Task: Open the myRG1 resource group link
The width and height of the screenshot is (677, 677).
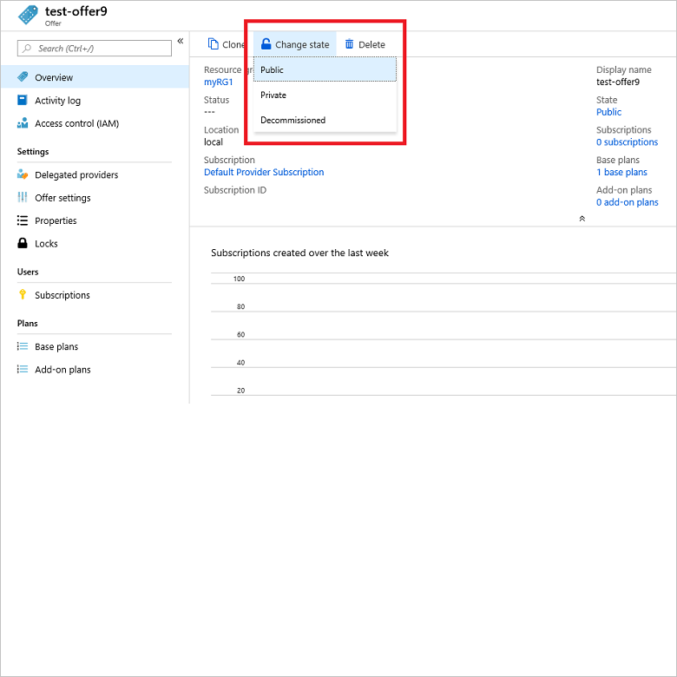Action: 219,82
